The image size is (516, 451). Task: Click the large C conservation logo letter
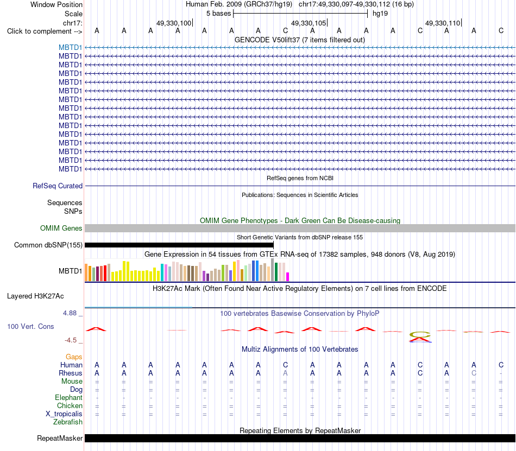click(x=420, y=335)
